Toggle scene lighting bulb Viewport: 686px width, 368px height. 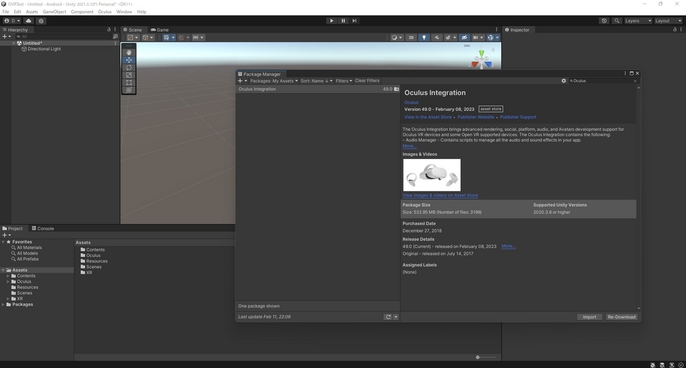pos(424,37)
